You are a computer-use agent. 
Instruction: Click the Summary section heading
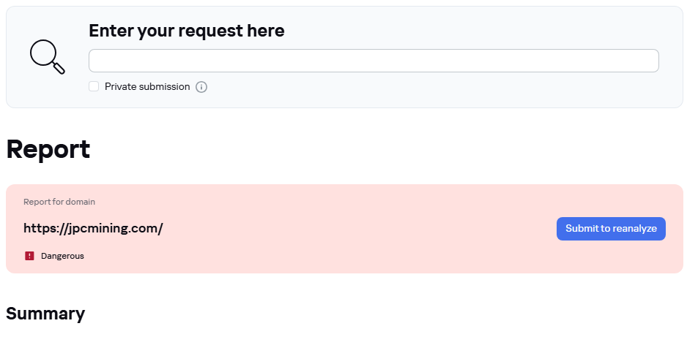tap(45, 314)
